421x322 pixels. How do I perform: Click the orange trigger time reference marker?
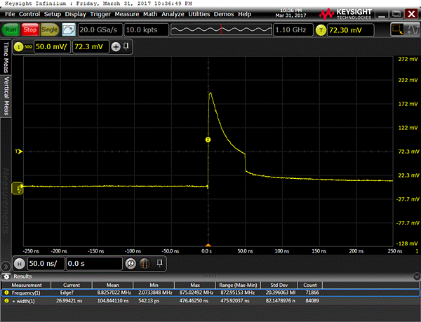click(x=208, y=245)
